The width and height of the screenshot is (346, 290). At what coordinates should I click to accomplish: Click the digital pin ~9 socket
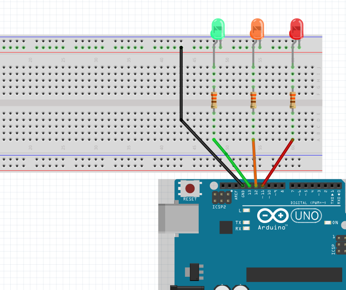[x=276, y=185]
